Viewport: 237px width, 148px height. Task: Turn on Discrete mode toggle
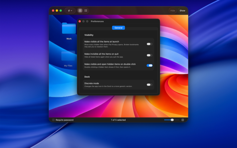pos(149,85)
